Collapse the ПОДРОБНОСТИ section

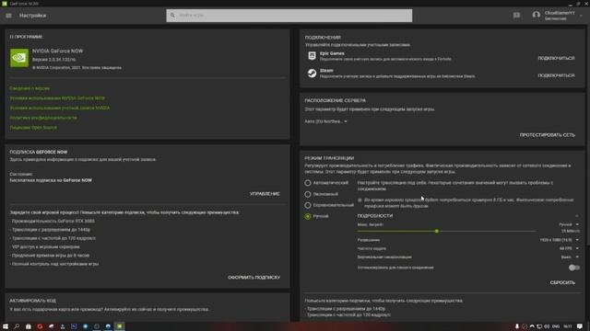577,216
